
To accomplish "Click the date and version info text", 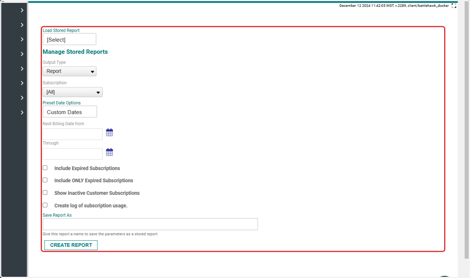I will [394, 6].
